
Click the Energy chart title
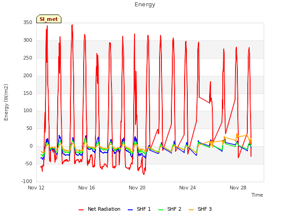coord(145,5)
